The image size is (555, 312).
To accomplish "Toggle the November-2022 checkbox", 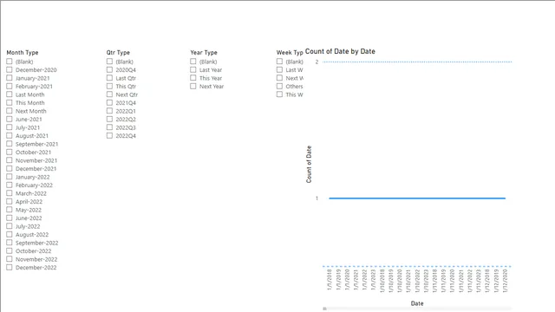I will [x=10, y=259].
